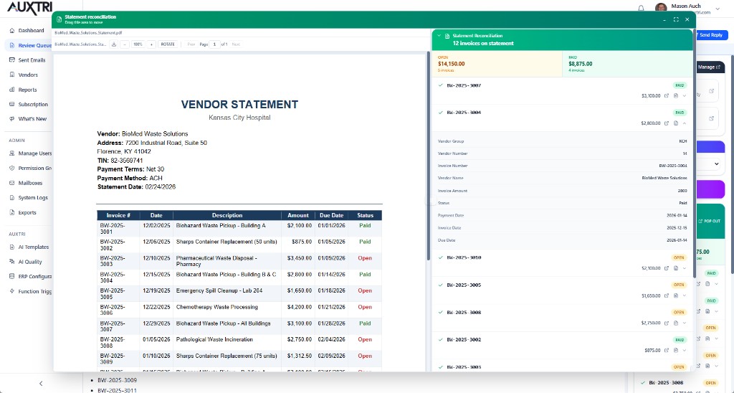This screenshot has width=734, height=393.
Task: Click document icon for BW-2025-3010 row
Action: [676, 268]
